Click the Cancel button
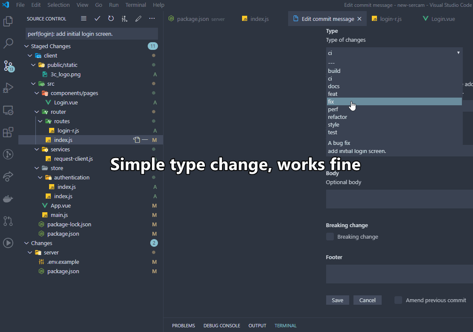The height and width of the screenshot is (332, 473). (x=367, y=300)
